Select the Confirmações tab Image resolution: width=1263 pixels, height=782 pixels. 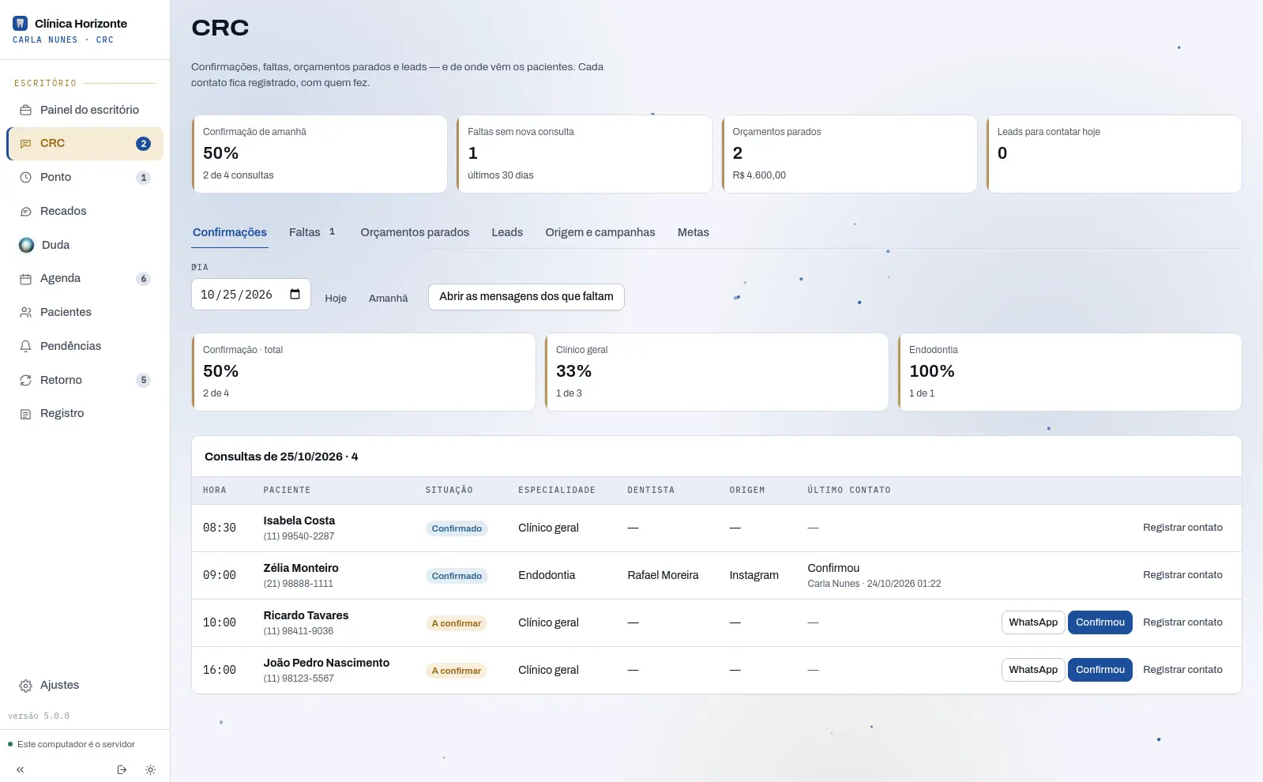point(230,232)
